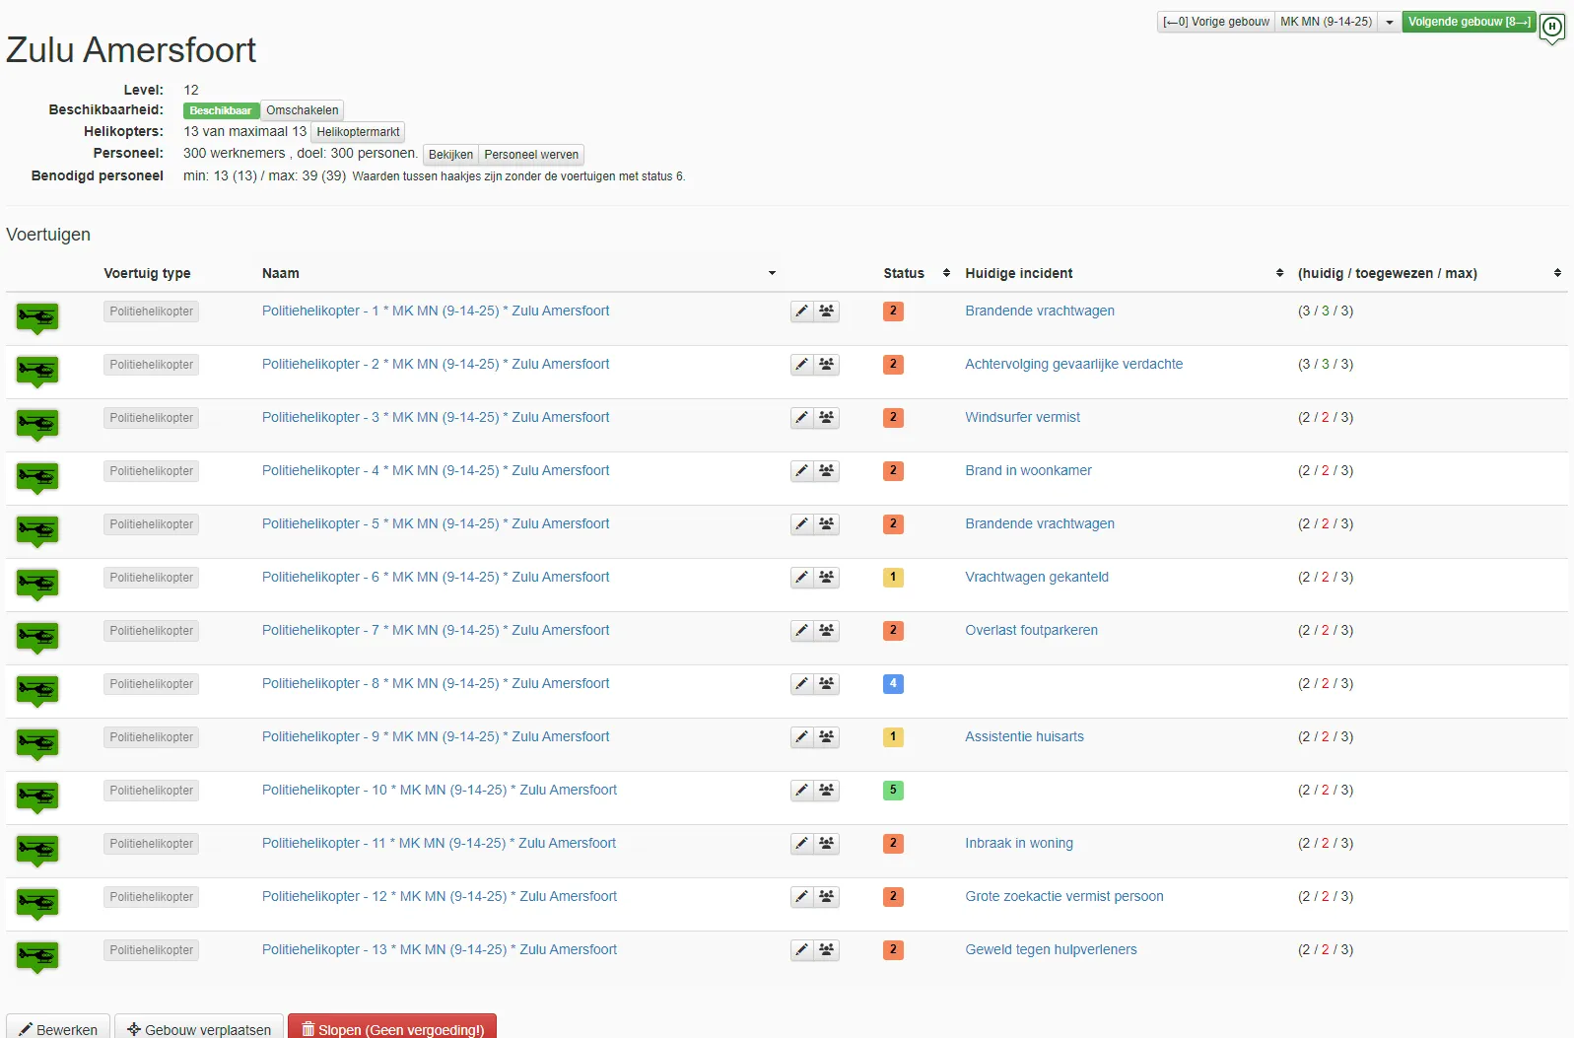Click helicopter image of Politiehelikopter - 2
1574x1038 pixels.
[x=37, y=372]
